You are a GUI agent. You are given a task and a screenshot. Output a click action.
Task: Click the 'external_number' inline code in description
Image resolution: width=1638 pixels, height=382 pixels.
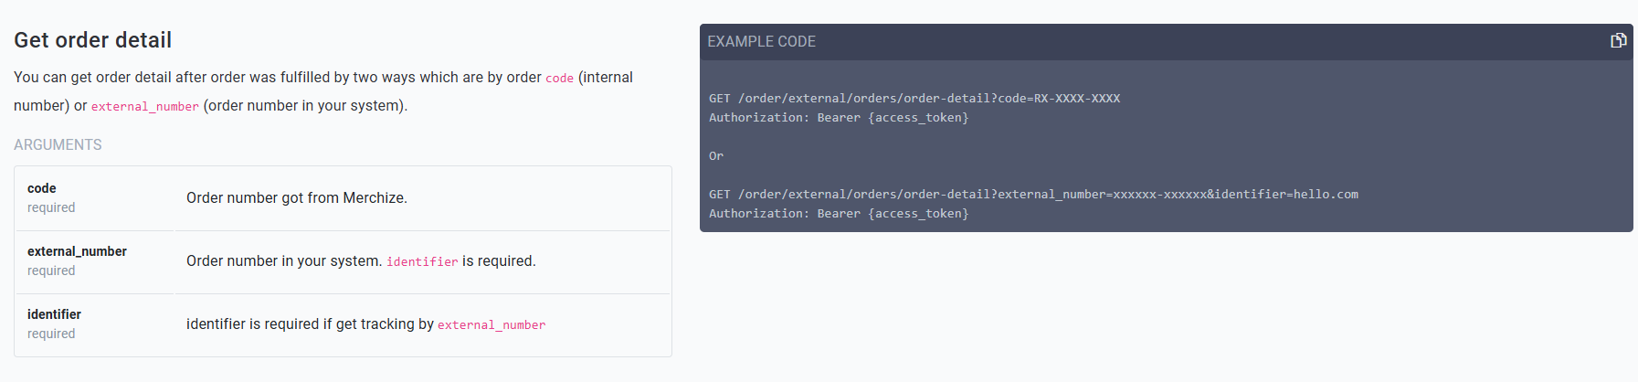point(145,107)
